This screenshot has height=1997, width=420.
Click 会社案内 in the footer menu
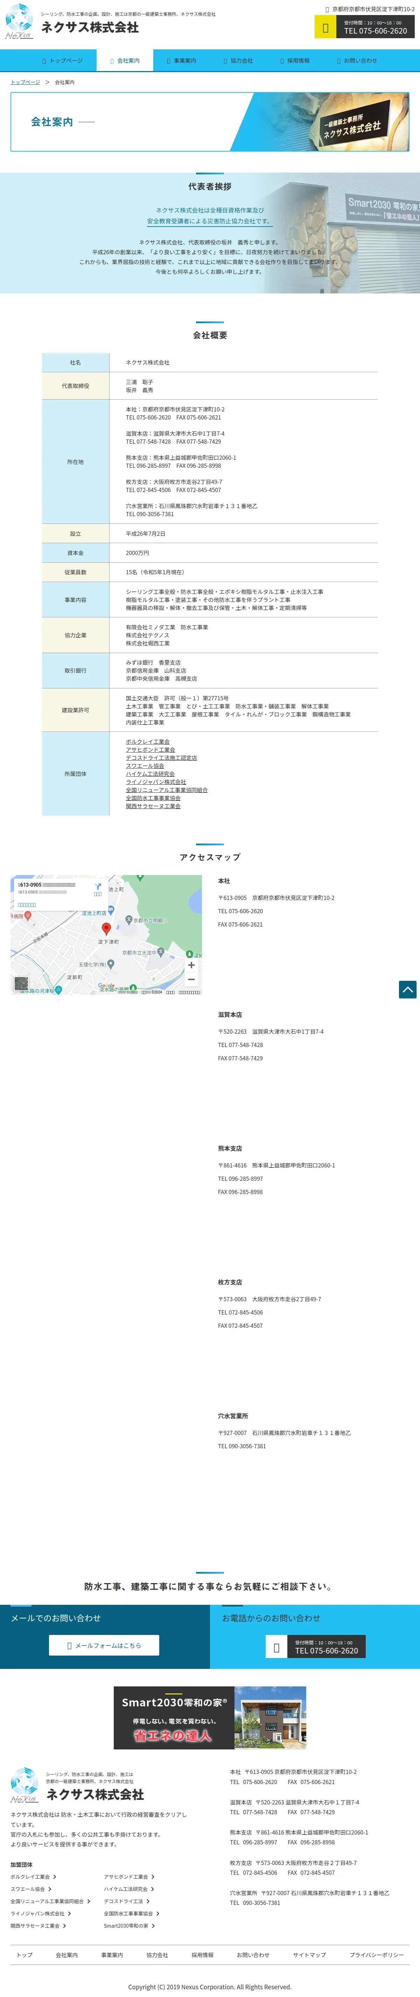coord(66,1955)
